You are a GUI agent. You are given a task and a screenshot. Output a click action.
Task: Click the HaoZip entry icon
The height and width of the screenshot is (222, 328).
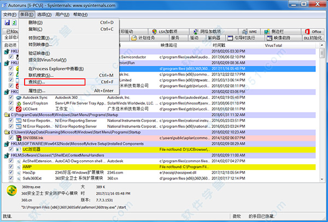19,173
